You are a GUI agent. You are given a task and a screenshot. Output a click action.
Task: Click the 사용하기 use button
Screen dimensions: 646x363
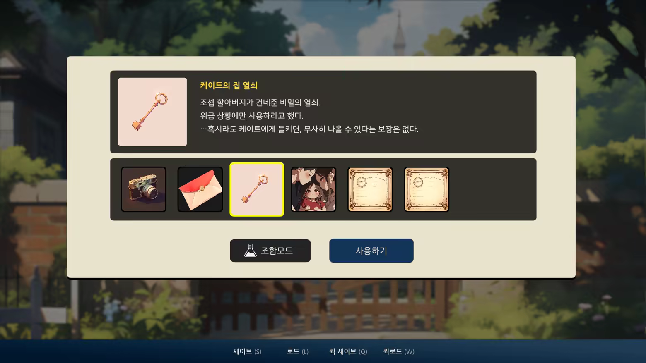(371, 251)
